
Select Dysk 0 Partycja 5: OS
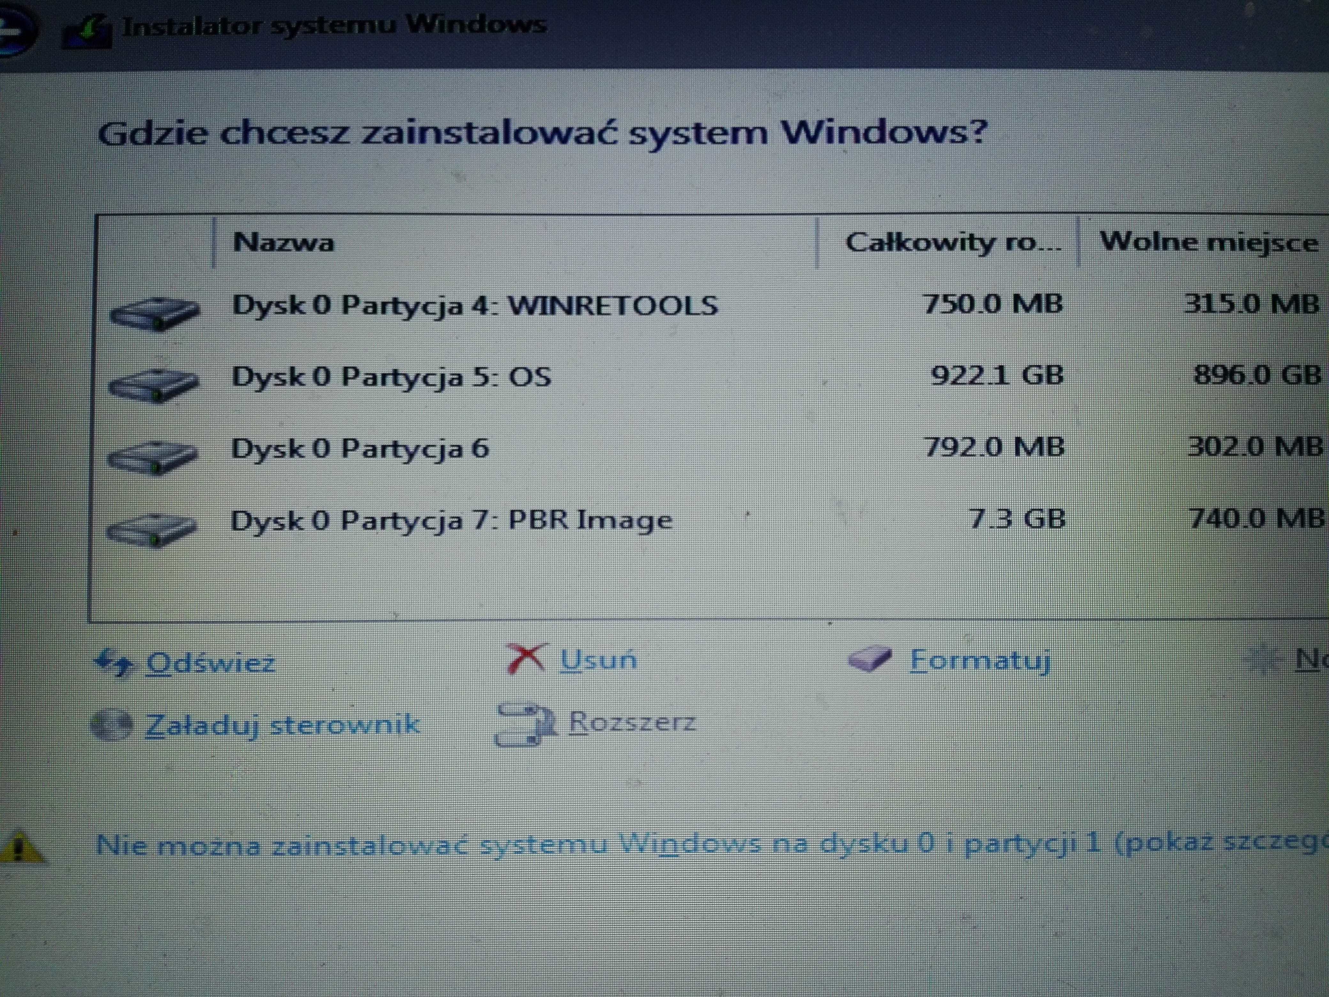[712, 376]
